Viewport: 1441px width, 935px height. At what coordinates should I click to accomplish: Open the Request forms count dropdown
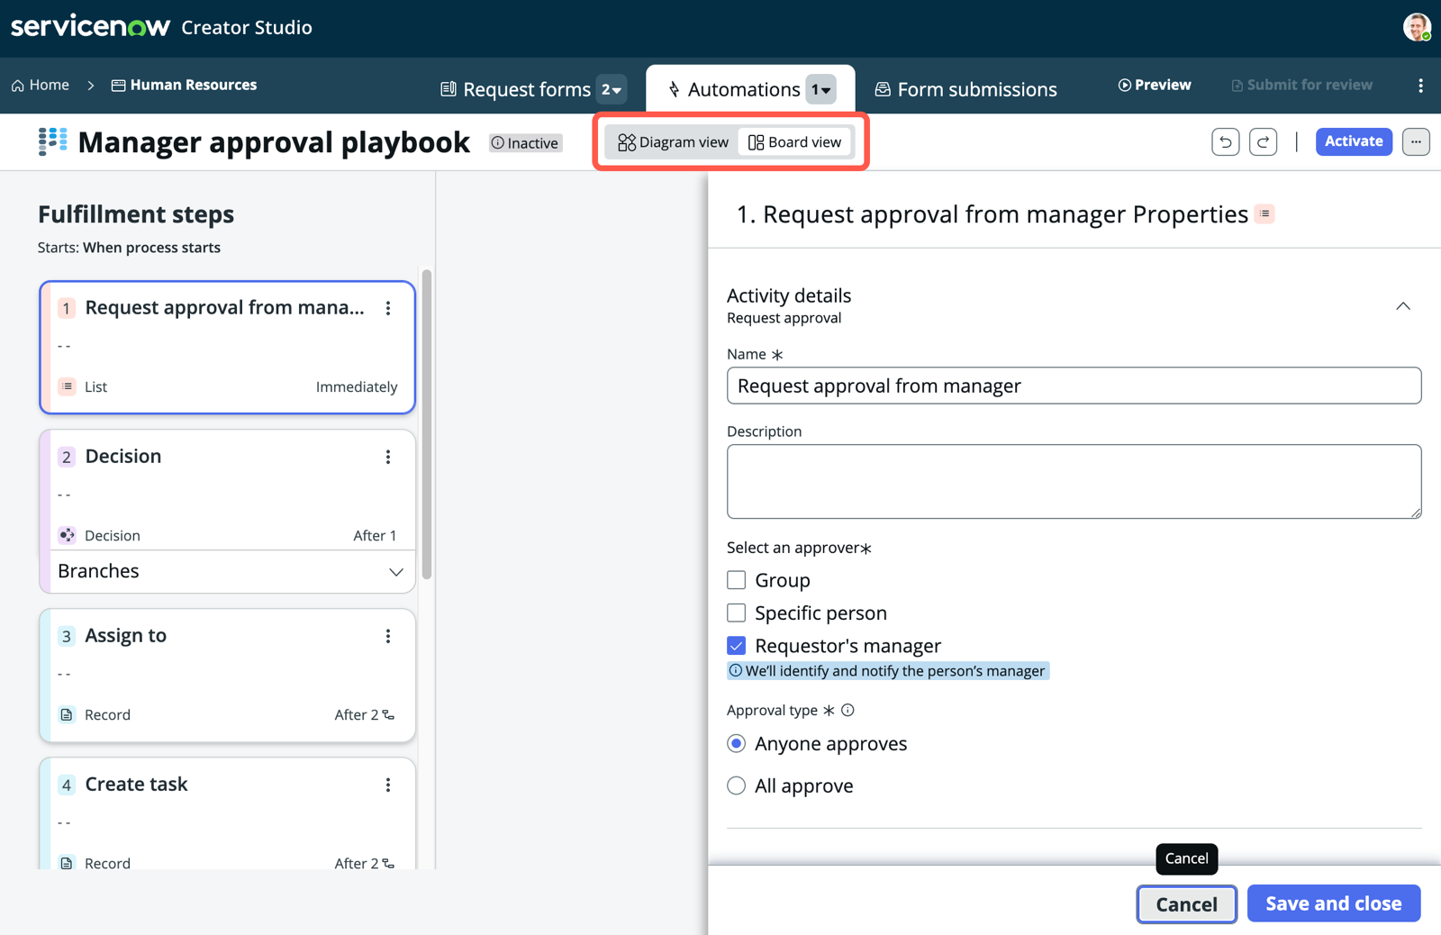[612, 89]
